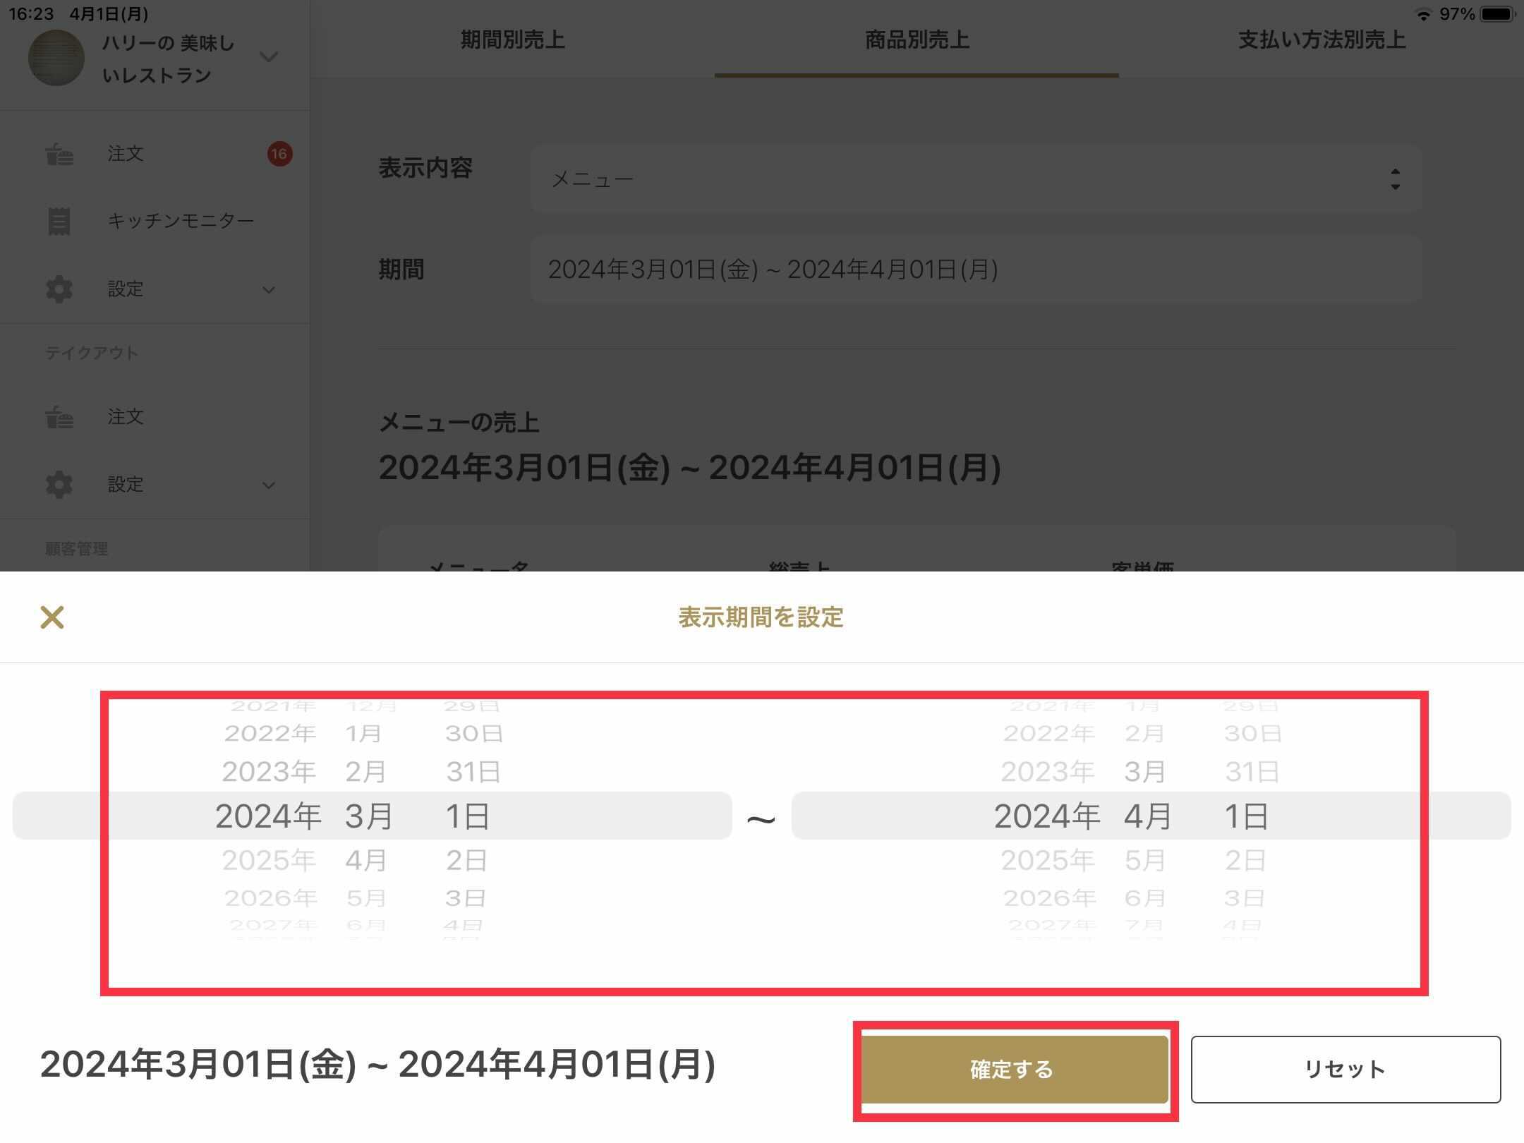This screenshot has width=1524, height=1143.
Task: Switch to 支払い方法別売上 tab
Action: tap(1322, 40)
